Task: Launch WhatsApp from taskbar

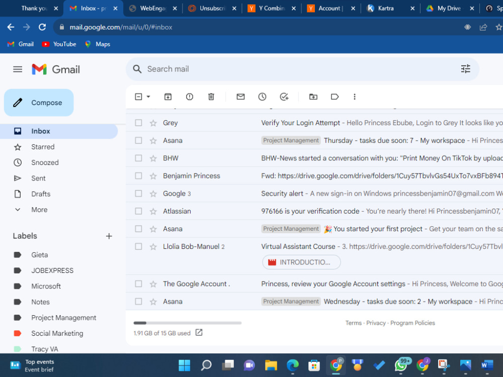Action: click(x=401, y=365)
